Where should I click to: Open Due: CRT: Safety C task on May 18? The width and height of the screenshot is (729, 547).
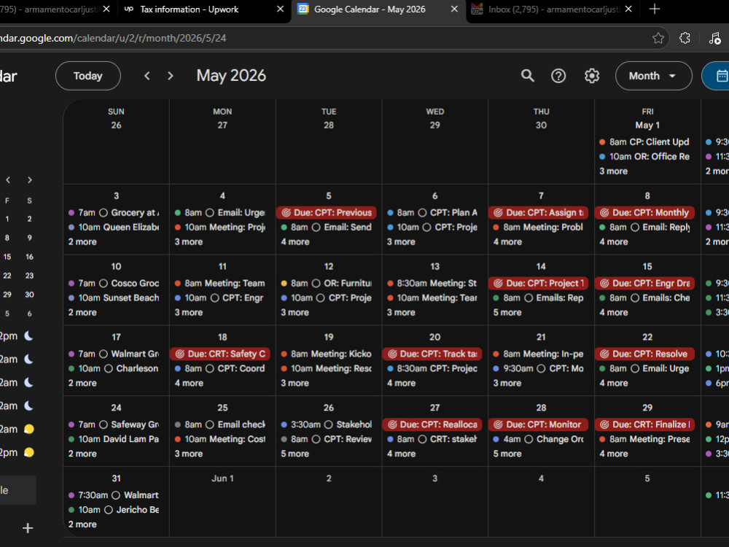pos(220,354)
